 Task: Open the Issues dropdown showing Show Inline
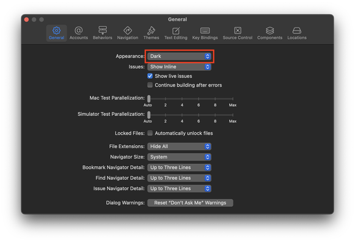179,66
